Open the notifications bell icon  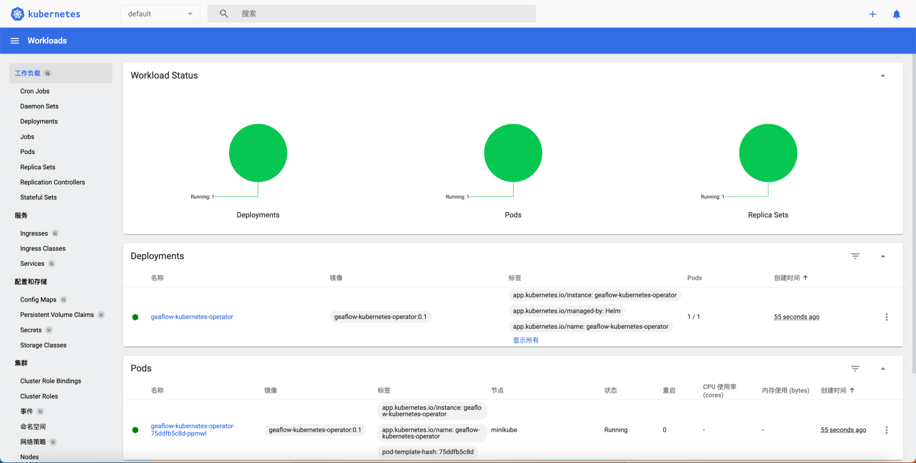click(896, 14)
